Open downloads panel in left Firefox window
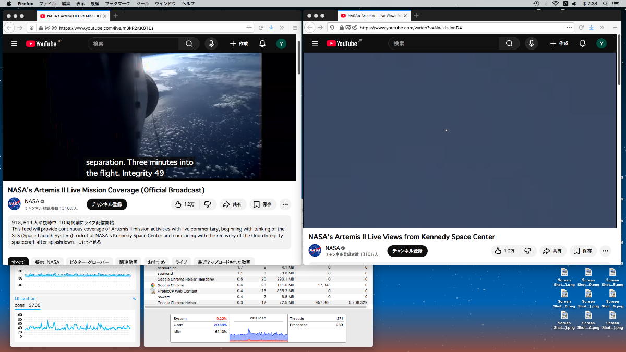626x352 pixels. [x=271, y=28]
